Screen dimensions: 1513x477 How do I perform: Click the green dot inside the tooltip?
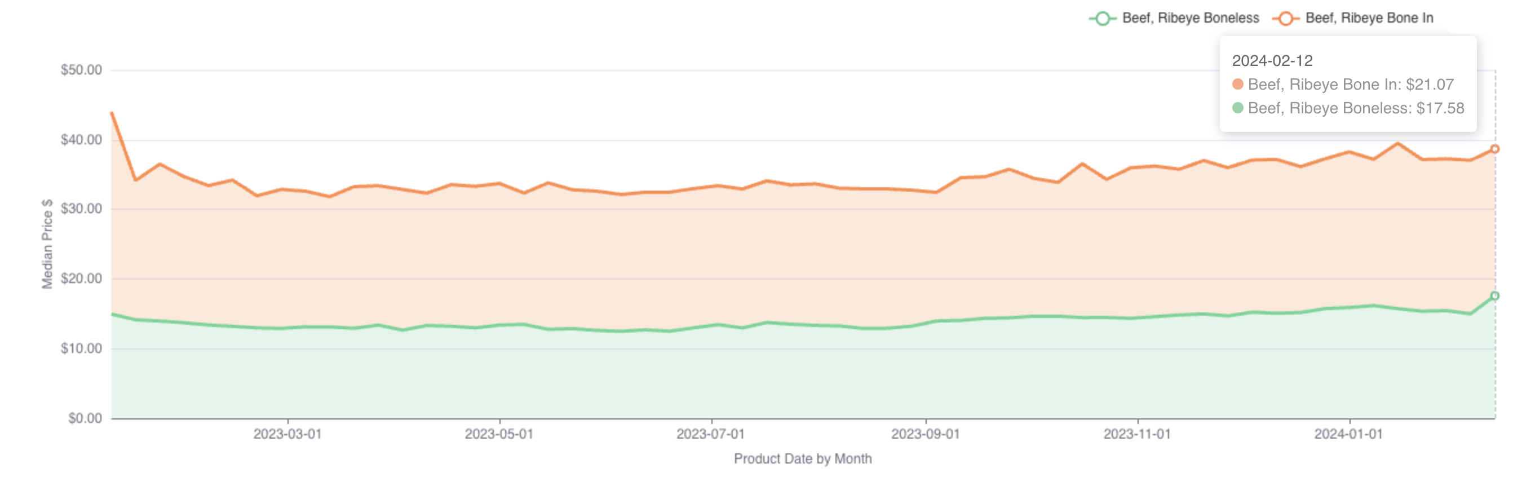coord(1237,108)
